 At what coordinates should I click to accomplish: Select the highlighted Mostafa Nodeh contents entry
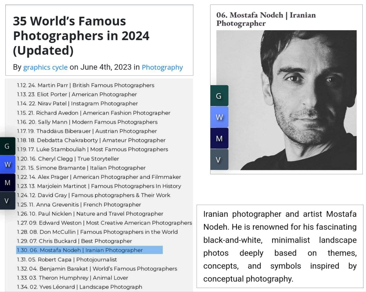pyautogui.click(x=89, y=250)
